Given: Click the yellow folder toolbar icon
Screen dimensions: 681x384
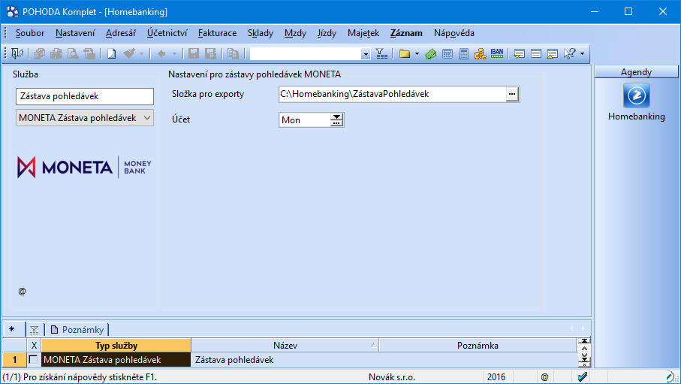Looking at the screenshot, I should coord(404,54).
